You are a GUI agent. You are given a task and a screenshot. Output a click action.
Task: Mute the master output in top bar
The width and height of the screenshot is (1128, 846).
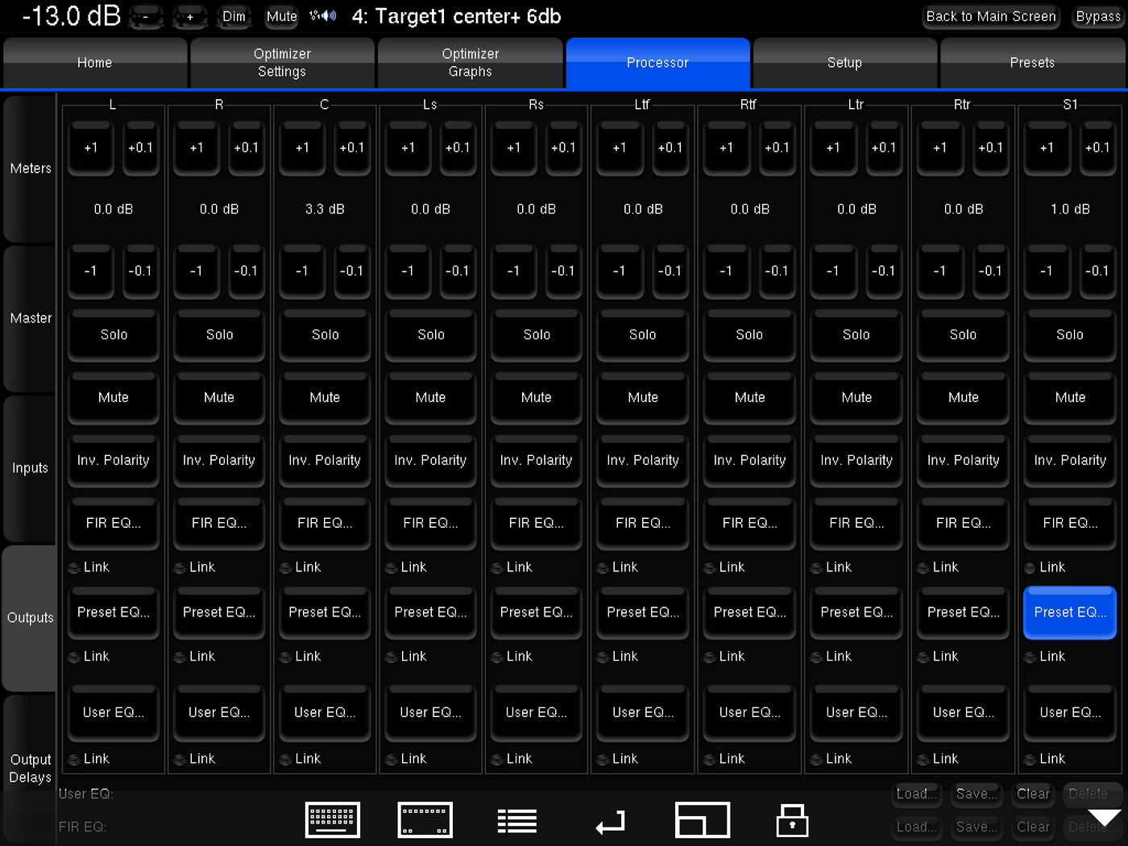click(281, 16)
